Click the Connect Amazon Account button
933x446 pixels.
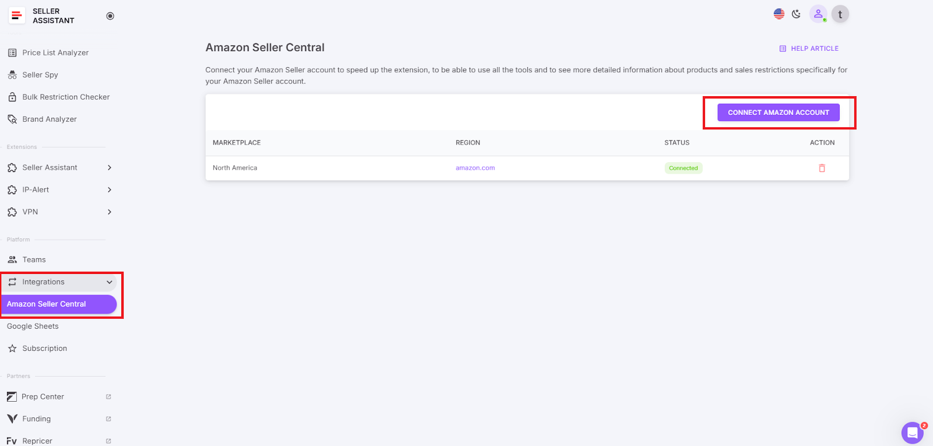pyautogui.click(x=778, y=112)
